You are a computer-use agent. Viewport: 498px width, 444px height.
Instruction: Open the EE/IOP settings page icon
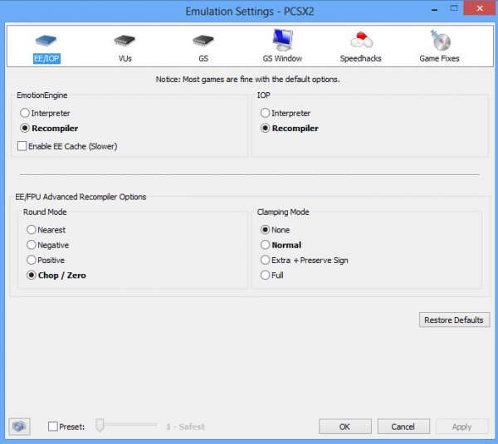pos(46,41)
